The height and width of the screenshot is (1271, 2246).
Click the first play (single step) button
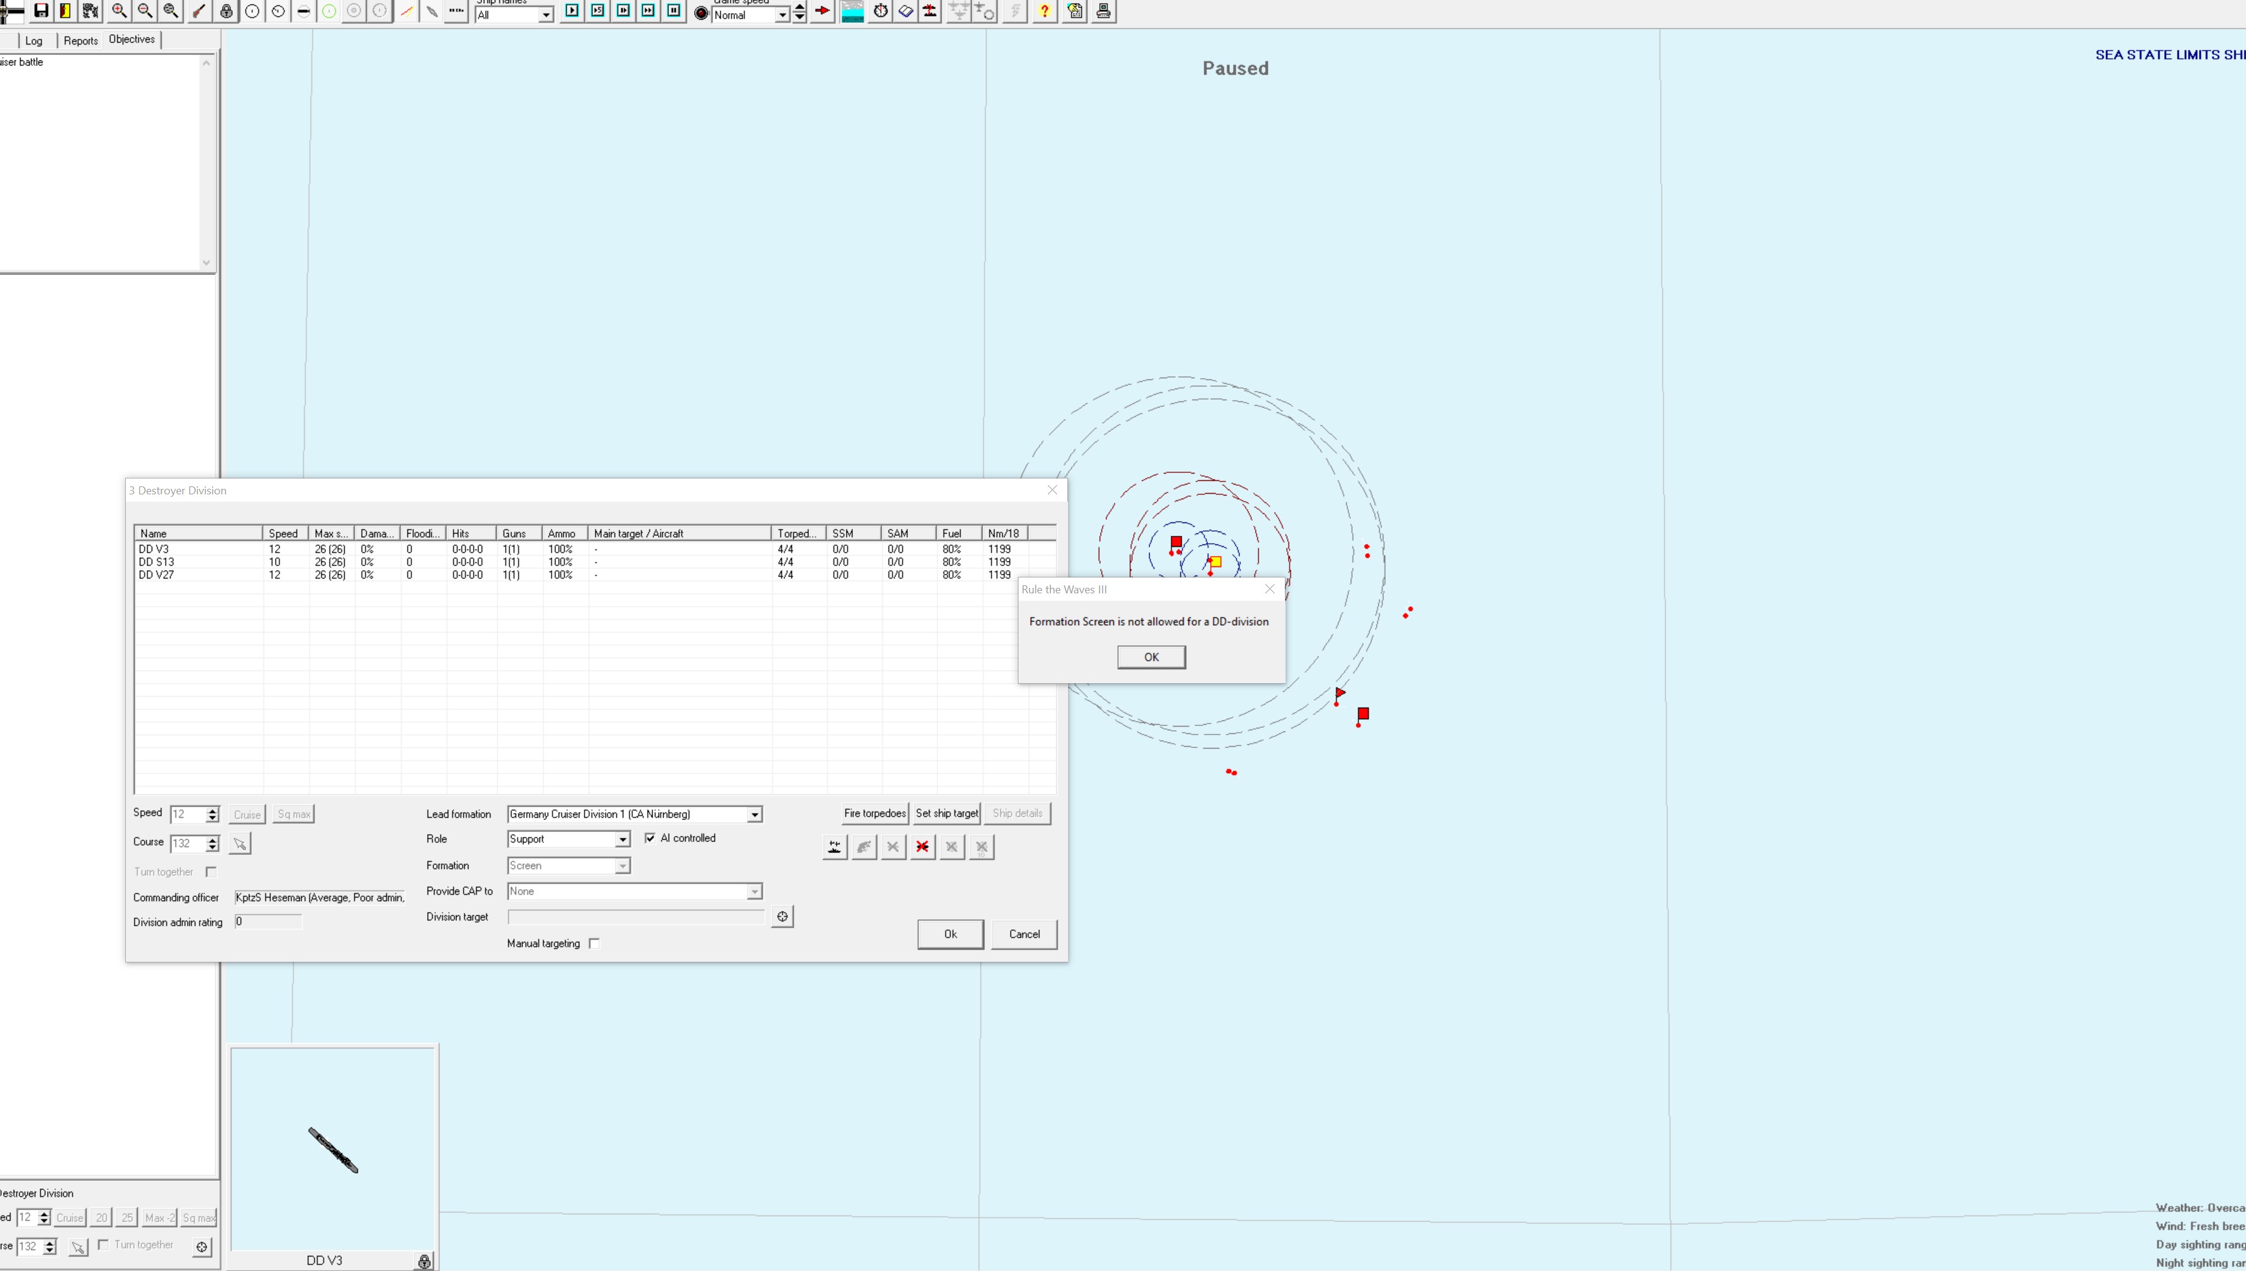pos(572,12)
